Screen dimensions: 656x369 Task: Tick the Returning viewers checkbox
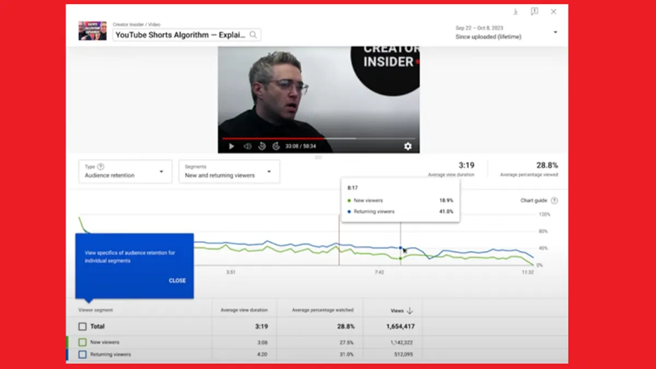pyautogui.click(x=83, y=354)
